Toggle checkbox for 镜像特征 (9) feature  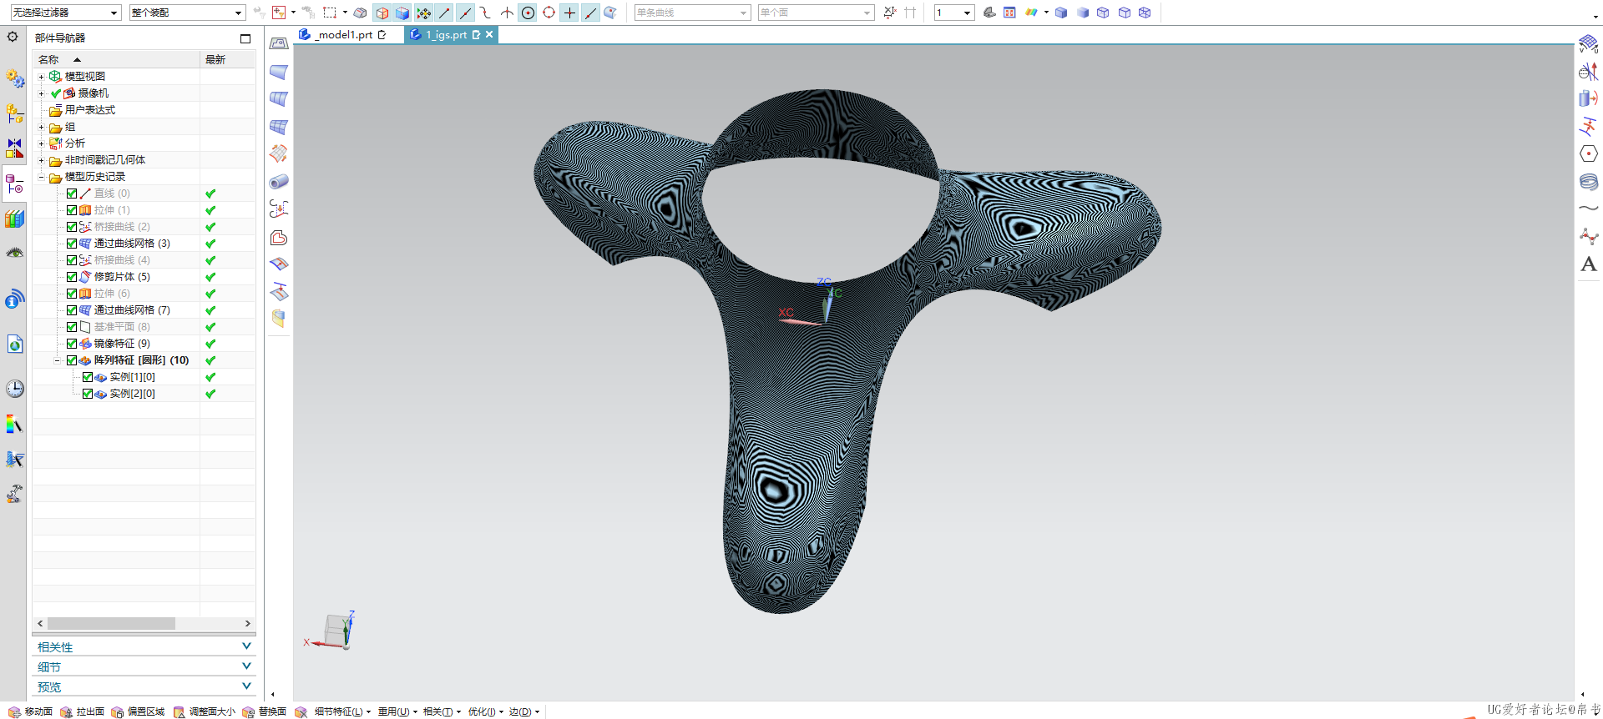72,344
